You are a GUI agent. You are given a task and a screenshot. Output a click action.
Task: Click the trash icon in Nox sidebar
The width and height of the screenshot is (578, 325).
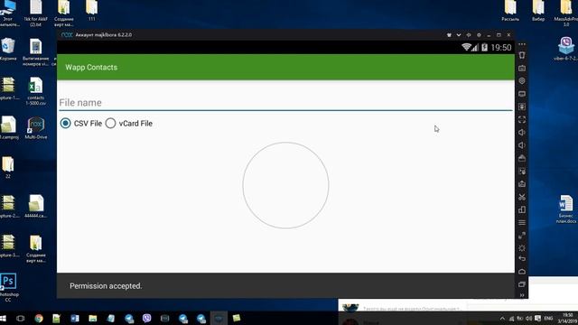click(x=522, y=55)
